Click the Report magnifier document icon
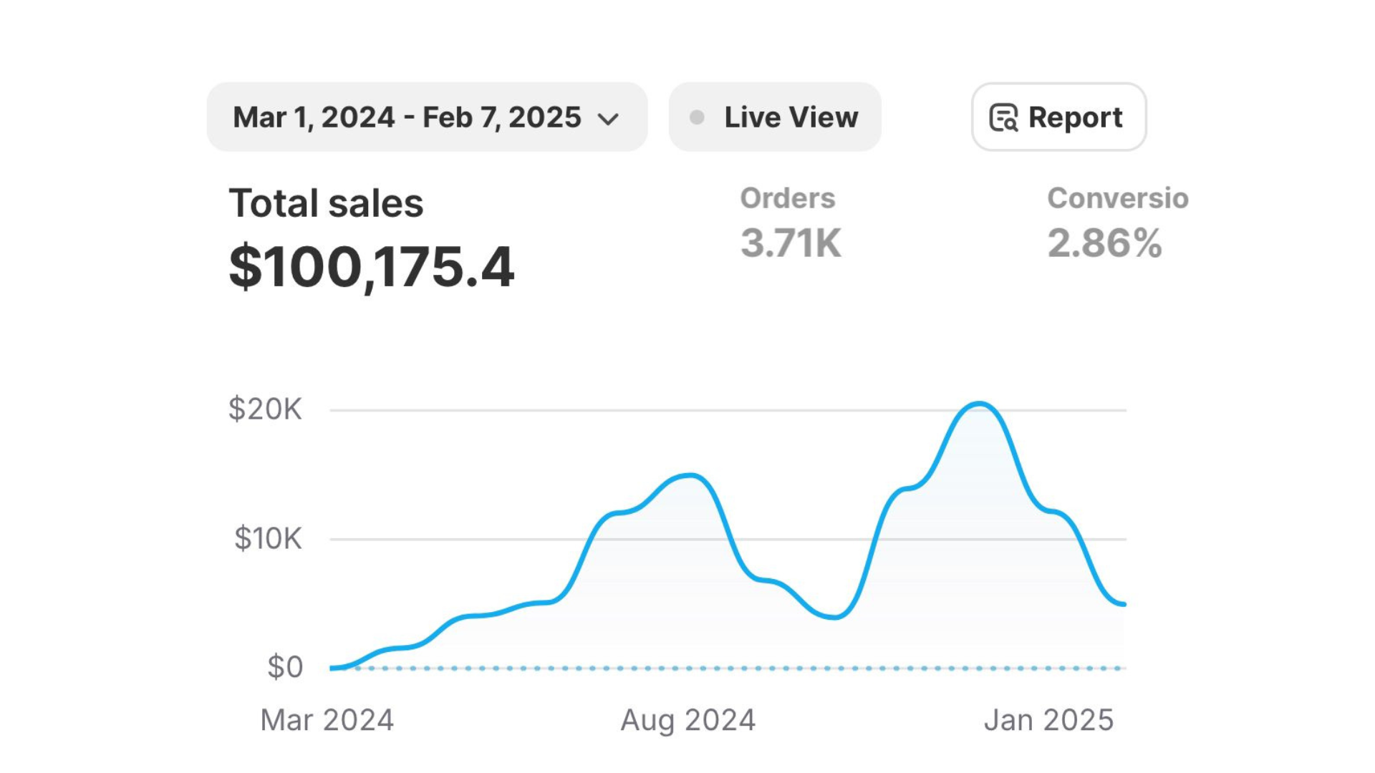Screen dimensions: 1375x773 (x=1003, y=117)
